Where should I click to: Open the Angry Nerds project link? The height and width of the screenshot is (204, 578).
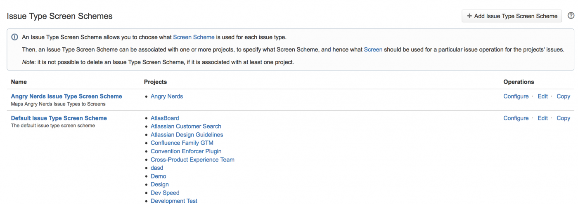coord(166,96)
